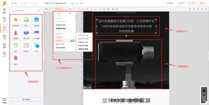The image size is (209, 105).
Task: Open the red slash stroke color swatch
Action: tap(50, 9)
